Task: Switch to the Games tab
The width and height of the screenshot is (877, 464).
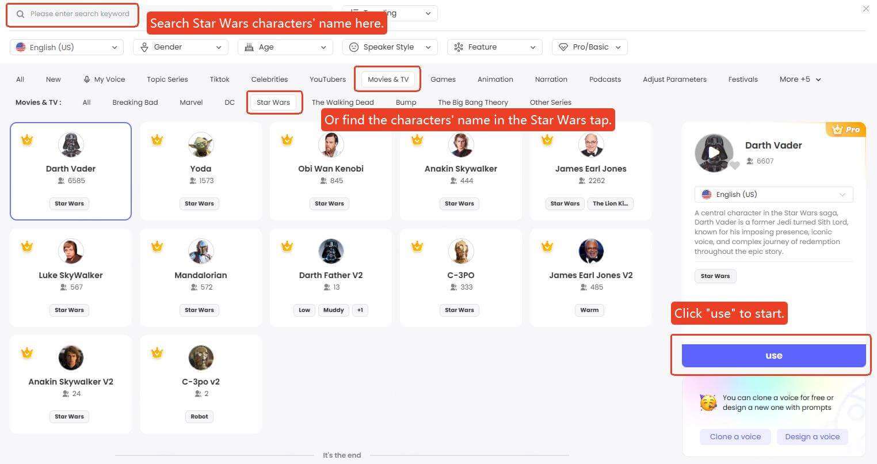Action: [443, 79]
